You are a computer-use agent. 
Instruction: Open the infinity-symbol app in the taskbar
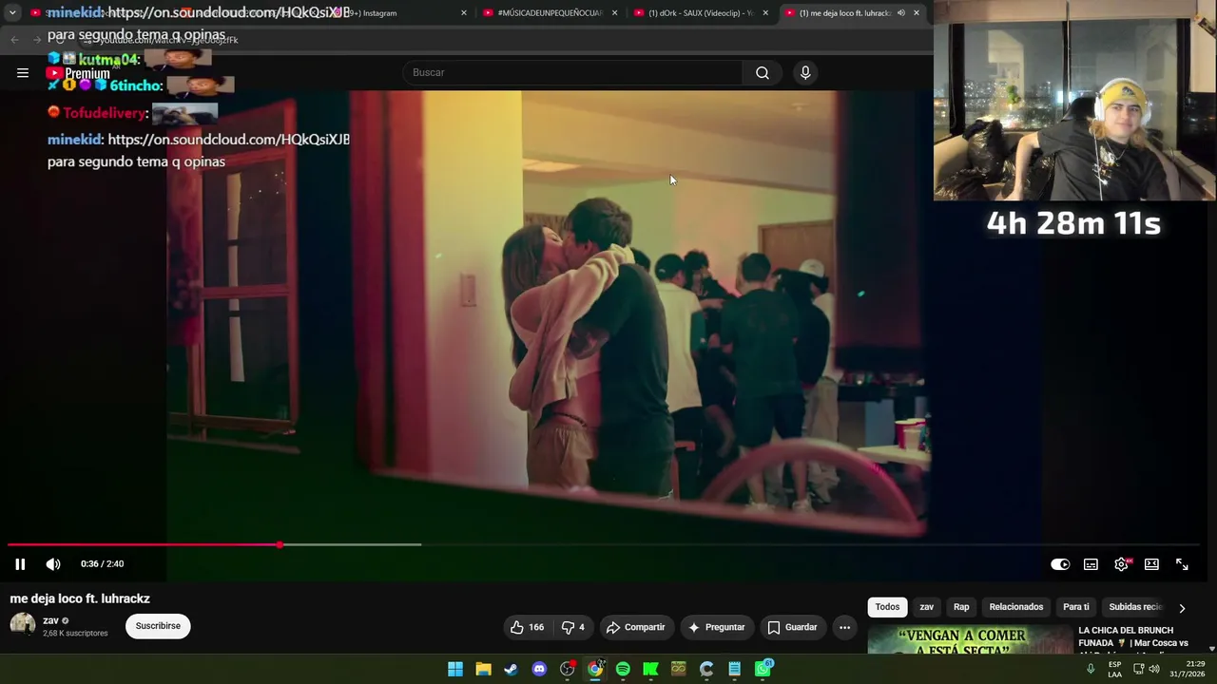678,670
